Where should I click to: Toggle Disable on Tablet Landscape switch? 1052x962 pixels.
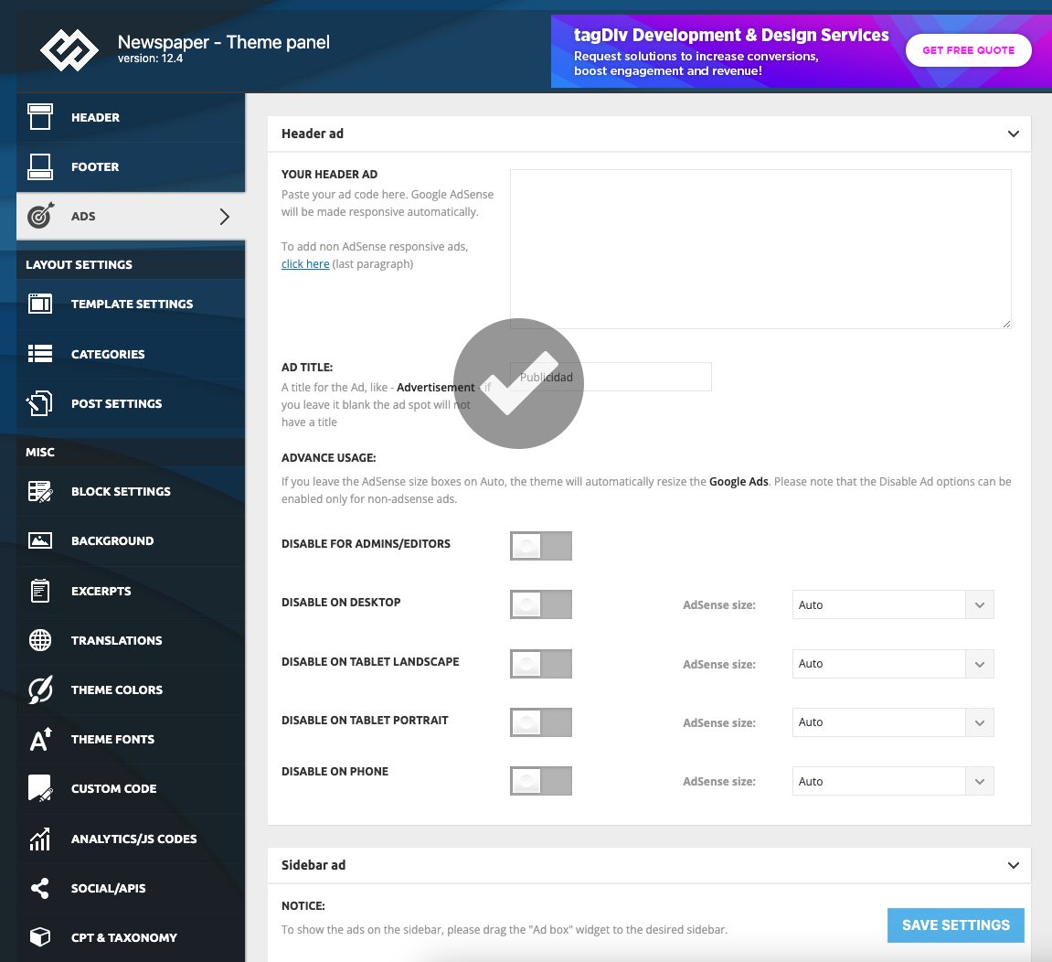[541, 663]
